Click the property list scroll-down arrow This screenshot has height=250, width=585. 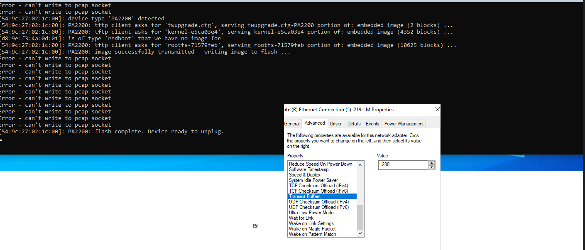point(361,233)
